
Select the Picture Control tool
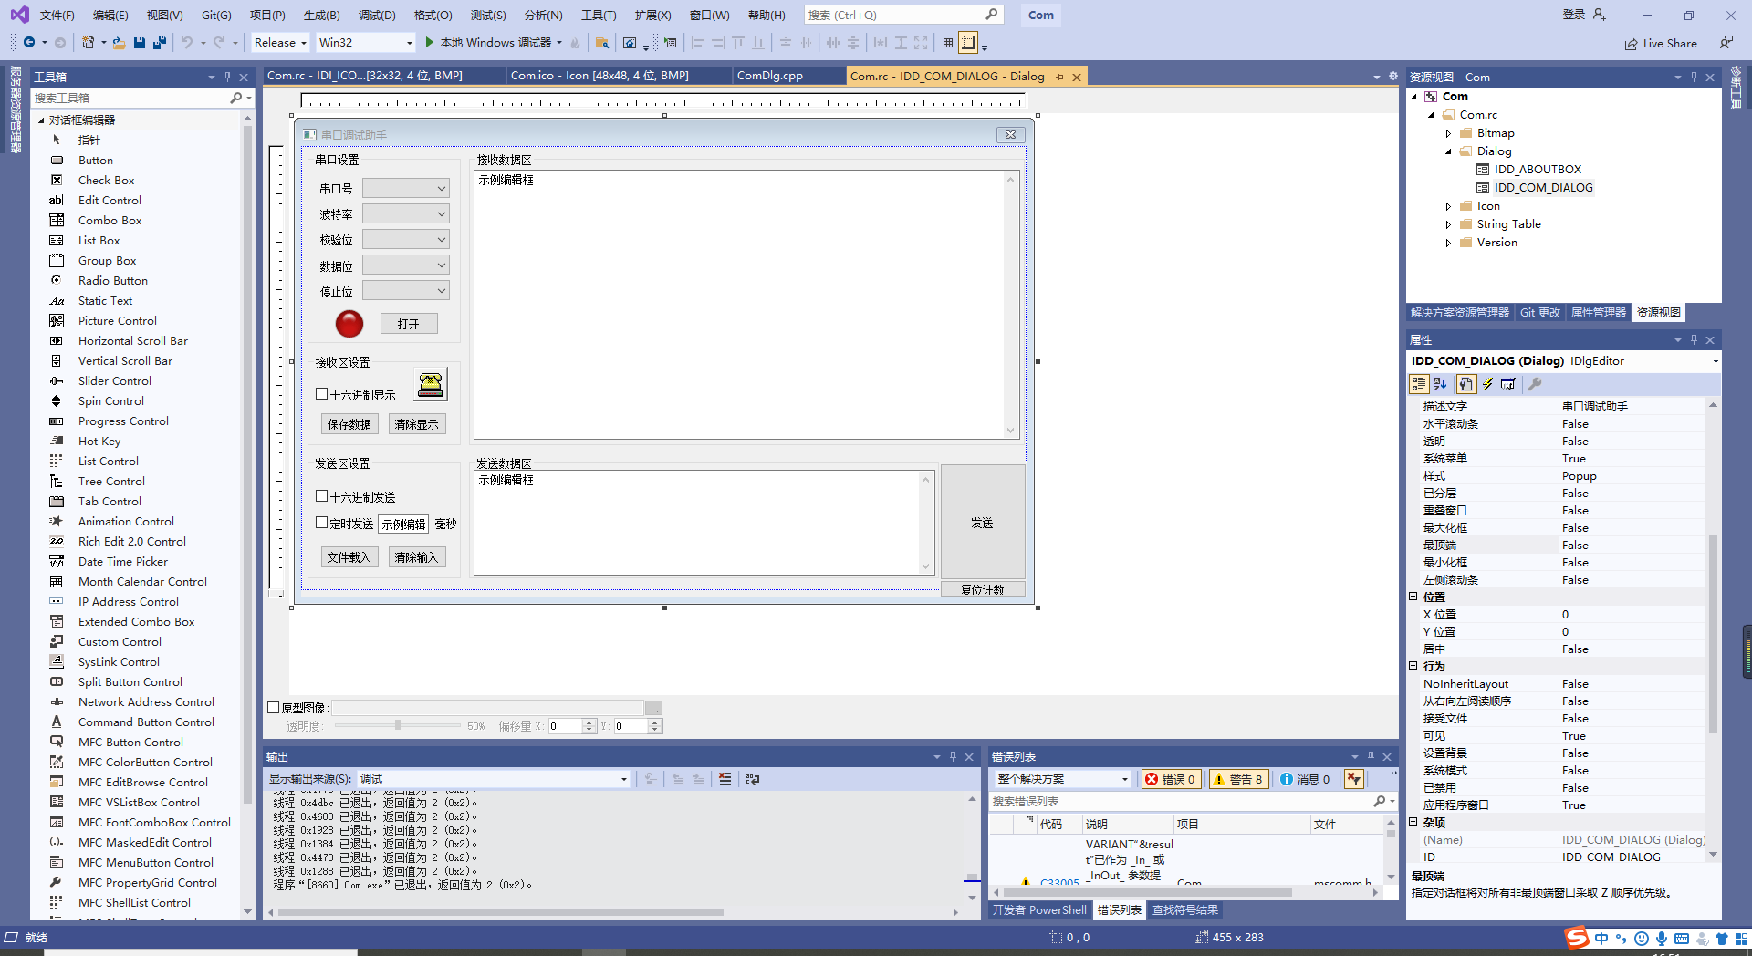tap(117, 320)
